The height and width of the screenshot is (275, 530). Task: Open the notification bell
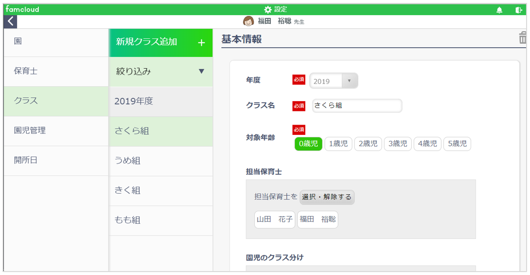499,10
